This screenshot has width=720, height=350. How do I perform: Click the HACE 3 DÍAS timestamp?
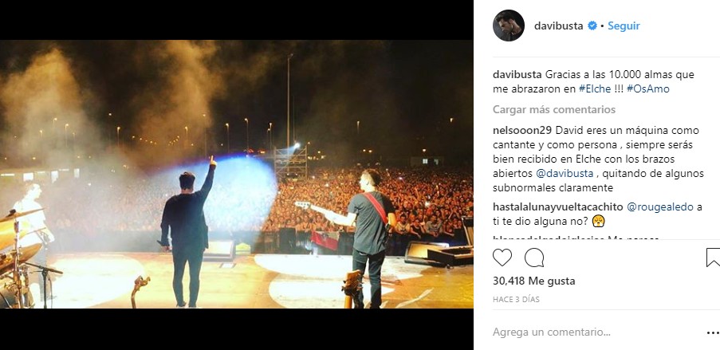point(516,300)
